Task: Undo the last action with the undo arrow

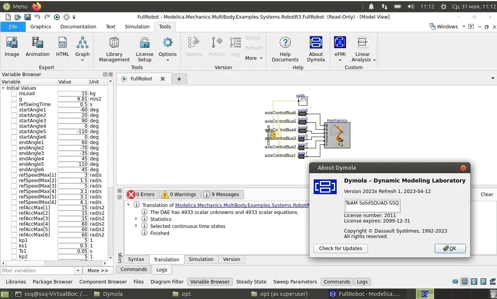Action: 37,17
